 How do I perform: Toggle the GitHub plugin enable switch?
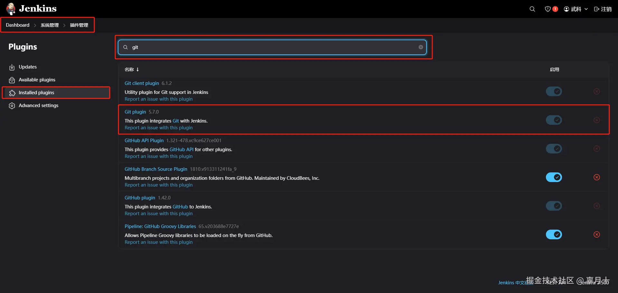554,206
